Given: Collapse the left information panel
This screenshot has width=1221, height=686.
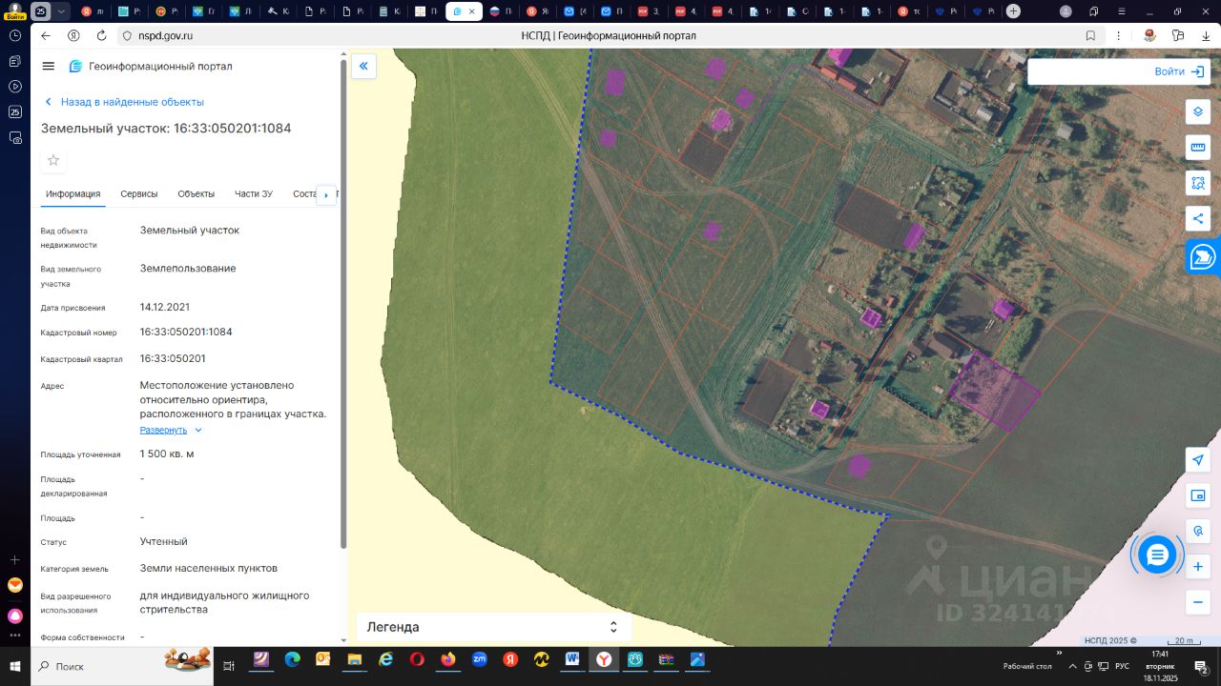Looking at the screenshot, I should pyautogui.click(x=363, y=66).
